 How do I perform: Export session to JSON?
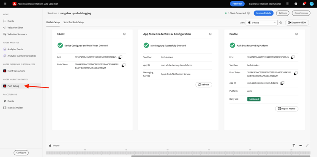pyautogui.click(x=297, y=23)
